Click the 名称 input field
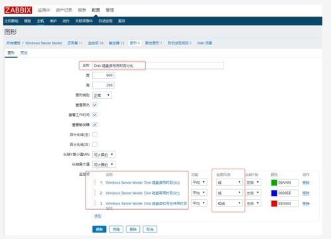This screenshot has height=239, width=331. [x=158, y=66]
